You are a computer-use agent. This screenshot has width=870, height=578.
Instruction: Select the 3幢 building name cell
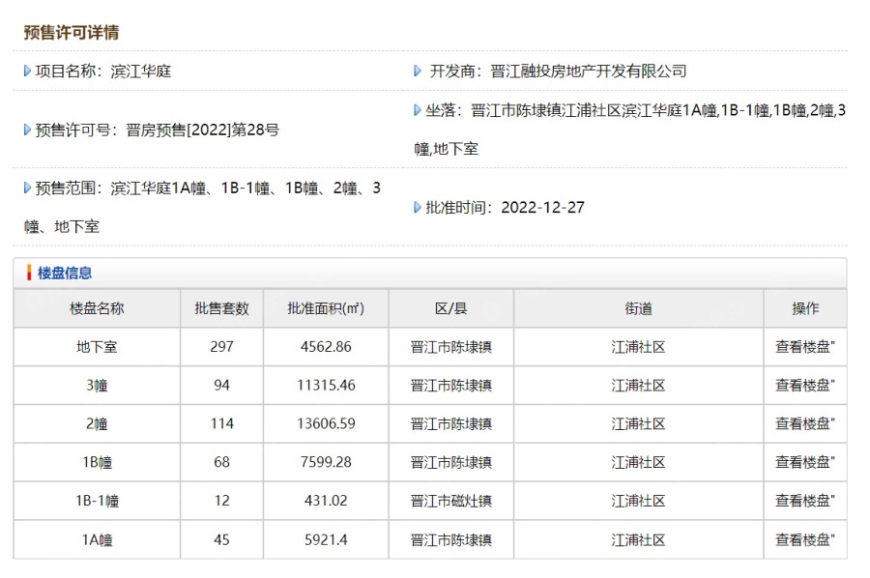coord(97,386)
